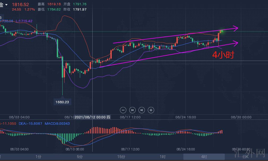Viewport: 268px width, 161px height.
Task: Open the gold symbol dropdown arrow
Action: [6, 5]
